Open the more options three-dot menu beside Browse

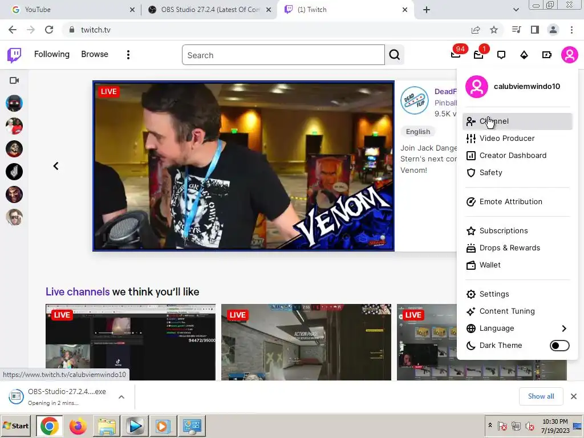point(128,55)
